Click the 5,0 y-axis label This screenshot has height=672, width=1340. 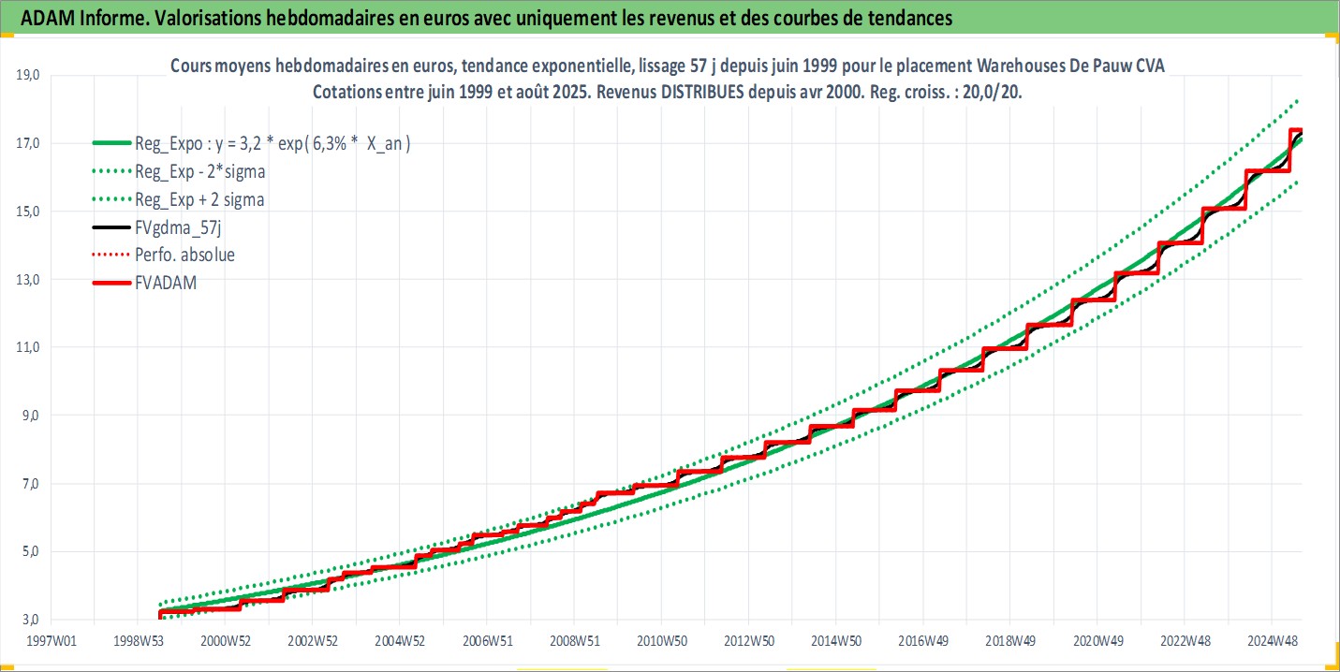(x=30, y=552)
